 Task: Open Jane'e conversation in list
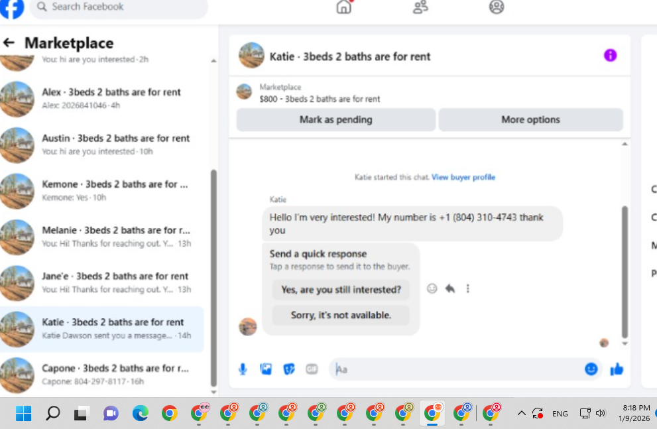coord(102,282)
